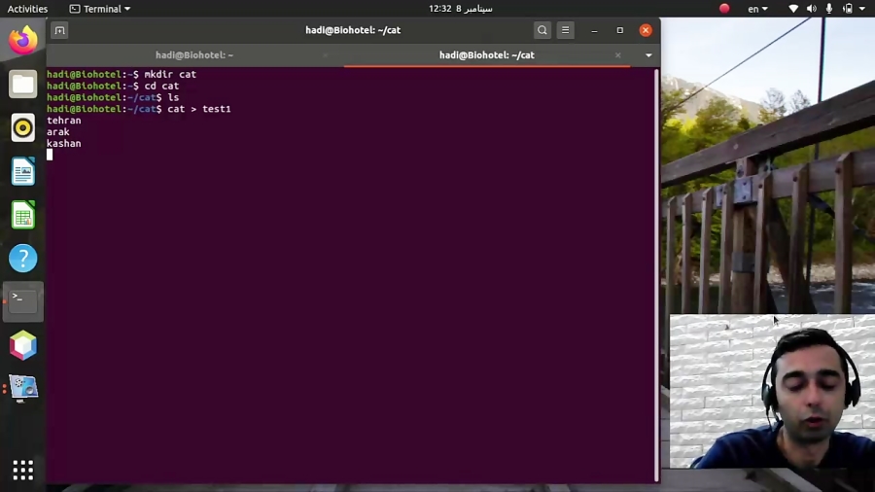This screenshot has height=492, width=875.
Task: Click the 'tehran' line in terminal
Action: tap(63, 121)
